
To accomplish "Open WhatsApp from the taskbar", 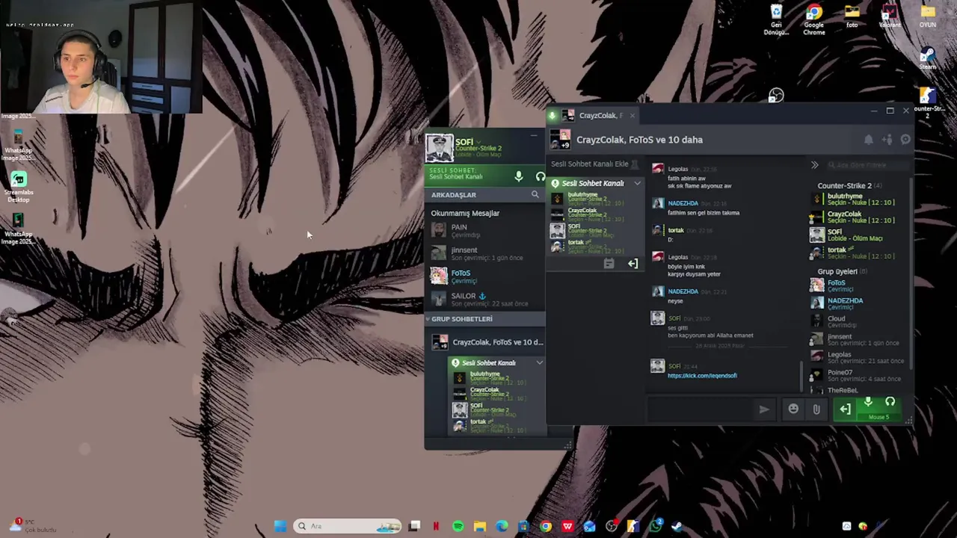I will (655, 526).
